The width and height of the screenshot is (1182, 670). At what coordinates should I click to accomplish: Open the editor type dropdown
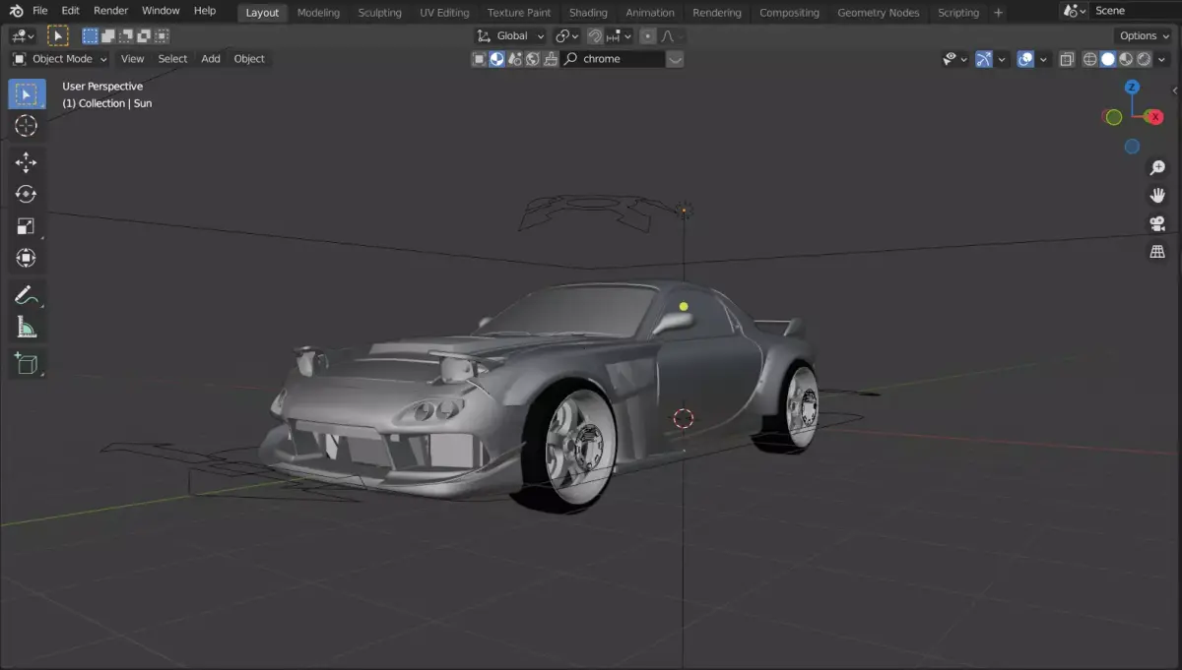22,35
